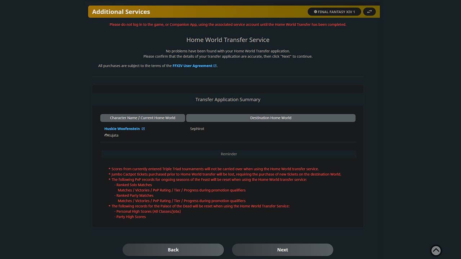Select the Destination Home World column header

click(270, 118)
